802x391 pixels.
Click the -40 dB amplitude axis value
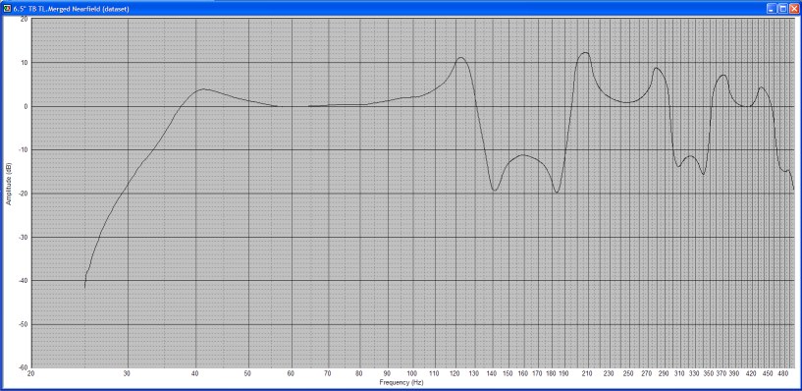click(23, 281)
